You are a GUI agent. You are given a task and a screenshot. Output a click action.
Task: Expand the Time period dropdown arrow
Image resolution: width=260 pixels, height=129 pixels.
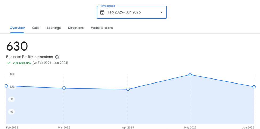tap(161, 12)
